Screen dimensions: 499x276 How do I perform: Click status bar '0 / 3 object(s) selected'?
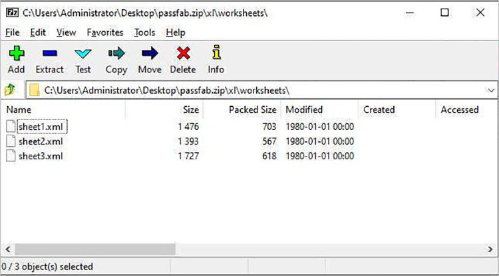pyautogui.click(x=47, y=267)
